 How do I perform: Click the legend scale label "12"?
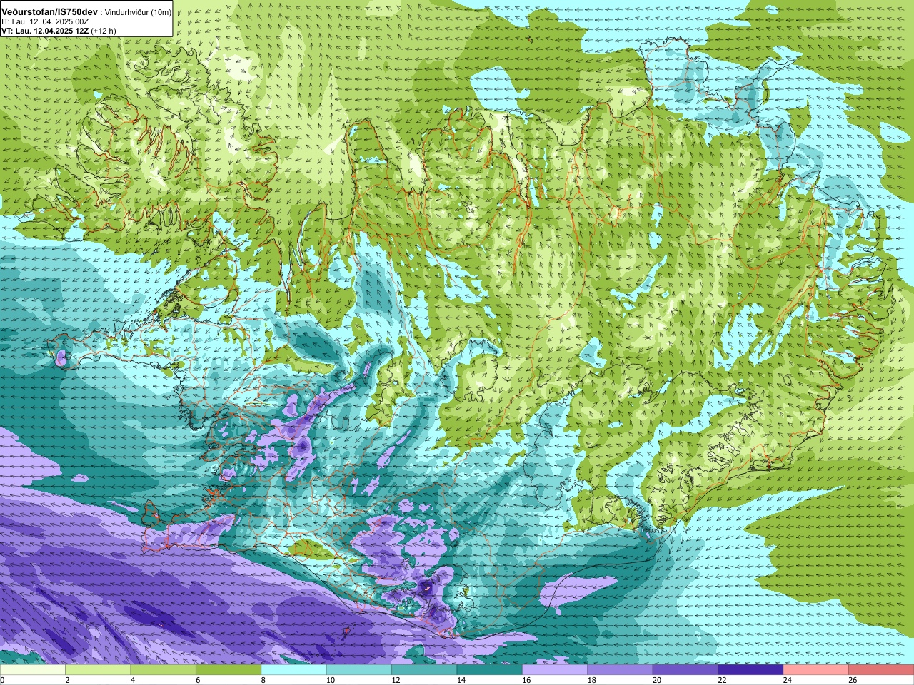(396, 680)
